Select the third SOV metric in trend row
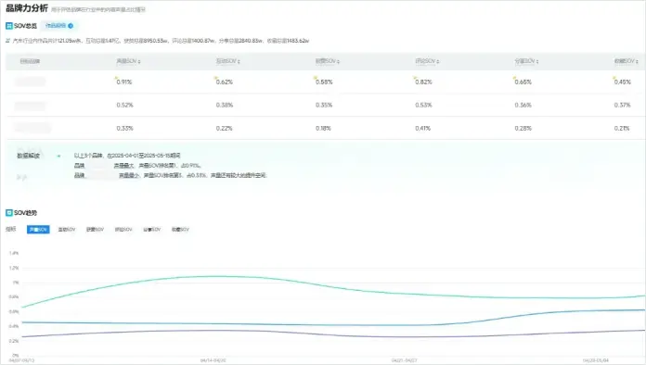The width and height of the screenshot is (646, 365). click(x=95, y=230)
